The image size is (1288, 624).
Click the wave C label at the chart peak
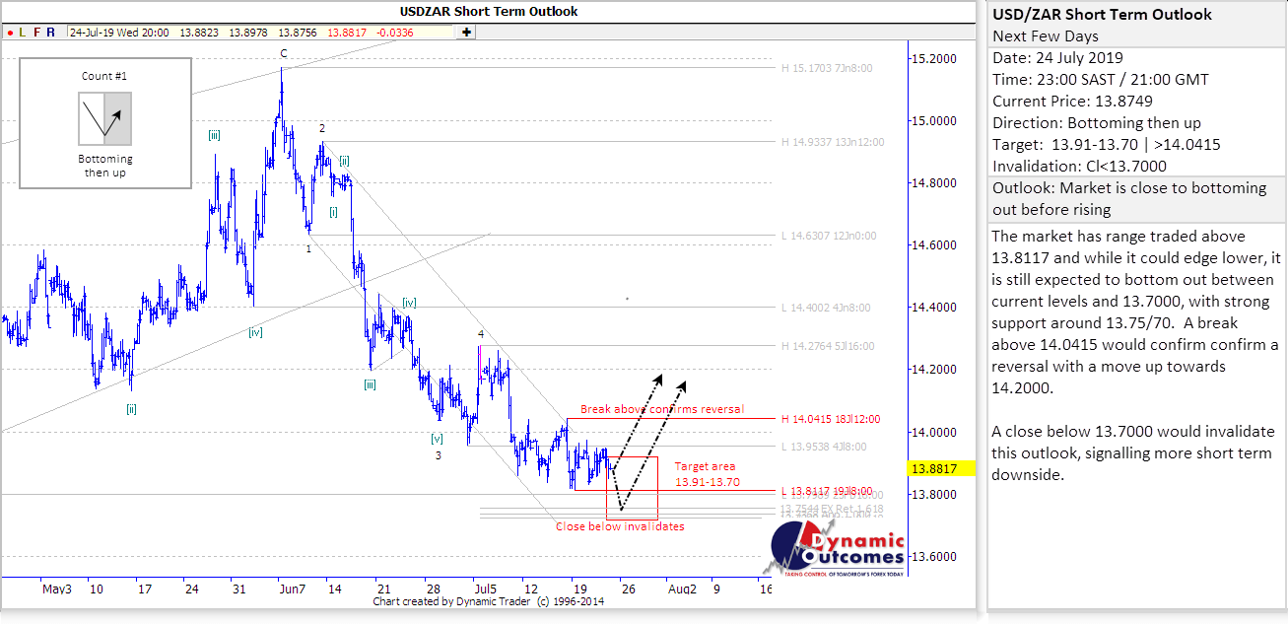point(283,53)
